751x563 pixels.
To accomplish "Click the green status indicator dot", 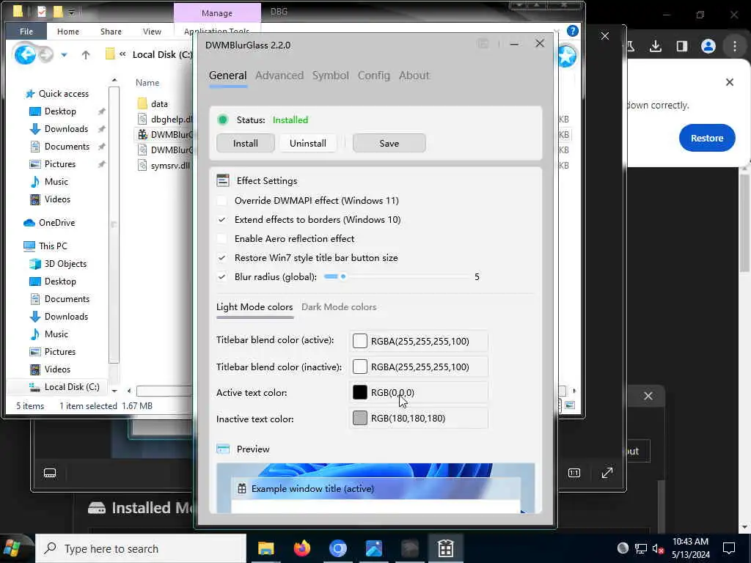I will click(x=223, y=119).
